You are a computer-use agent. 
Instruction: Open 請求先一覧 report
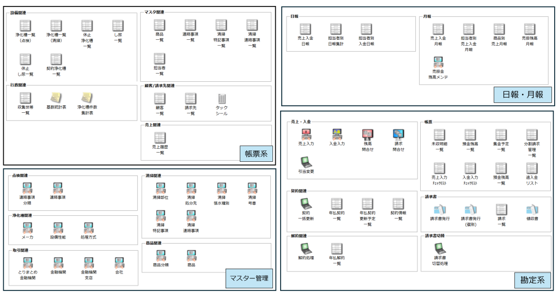[x=190, y=99]
